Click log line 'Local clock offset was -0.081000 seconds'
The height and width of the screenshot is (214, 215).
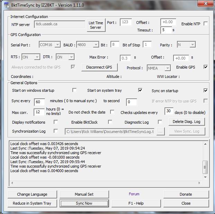point(45,157)
